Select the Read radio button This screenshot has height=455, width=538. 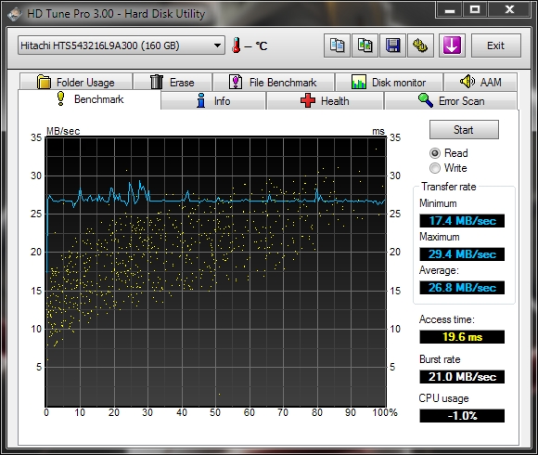point(435,153)
